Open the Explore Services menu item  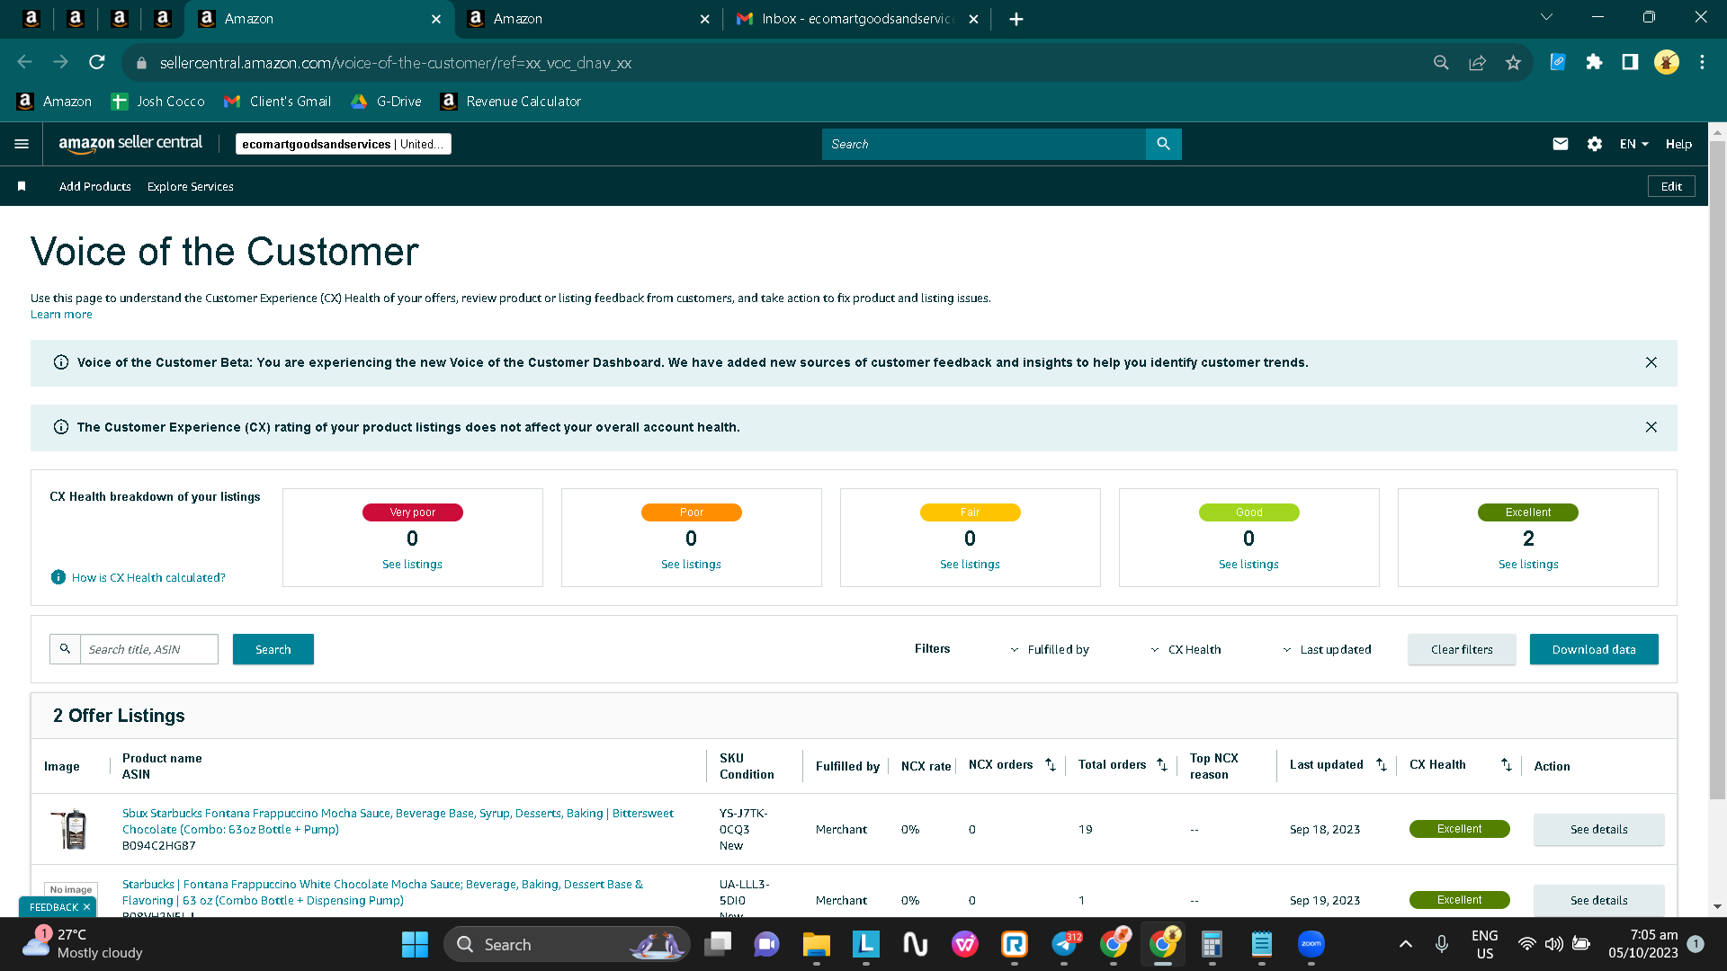pyautogui.click(x=191, y=186)
